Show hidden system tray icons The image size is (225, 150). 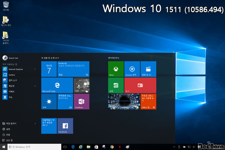[x=174, y=147]
